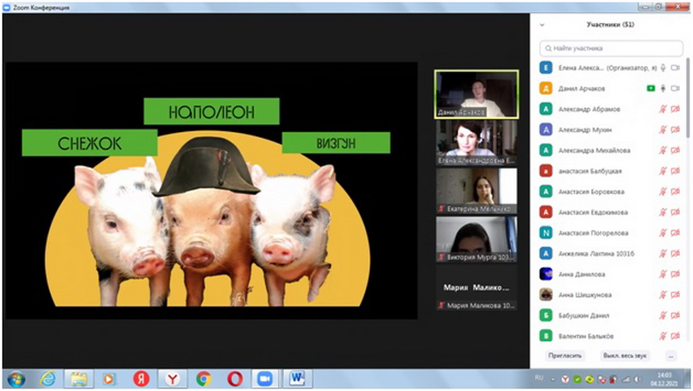The height and width of the screenshot is (391, 693).
Task: Click the name Валентин Балыков
Action: tap(585, 336)
